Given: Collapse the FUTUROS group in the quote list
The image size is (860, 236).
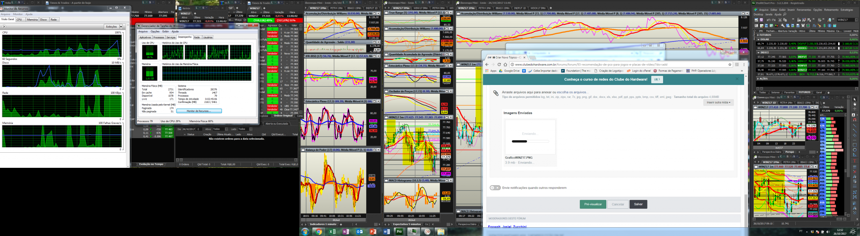Looking at the screenshot, I should point(757,35).
